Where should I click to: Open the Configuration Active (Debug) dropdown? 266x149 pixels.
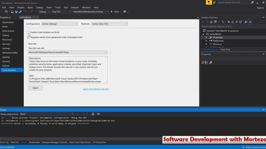click(60, 24)
